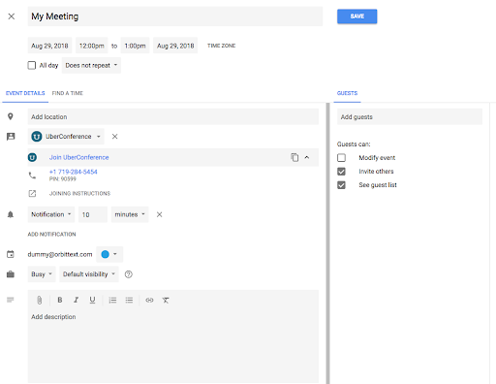Click the phone icon next to the dial-in number
The width and height of the screenshot is (496, 384).
click(32, 176)
